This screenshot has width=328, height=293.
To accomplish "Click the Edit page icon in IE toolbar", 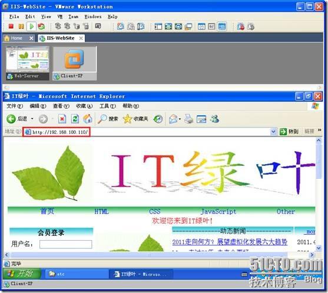I will [201, 119].
